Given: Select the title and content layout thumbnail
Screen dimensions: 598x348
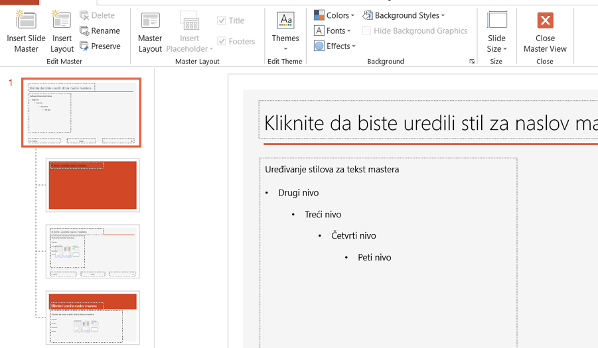Looking at the screenshot, I should click(93, 251).
